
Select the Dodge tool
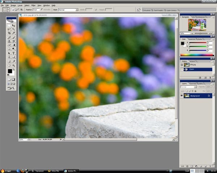(x=13, y=49)
